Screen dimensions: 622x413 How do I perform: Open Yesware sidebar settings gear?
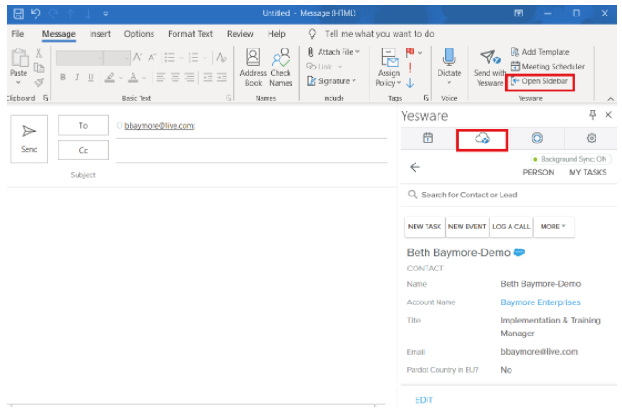point(591,138)
